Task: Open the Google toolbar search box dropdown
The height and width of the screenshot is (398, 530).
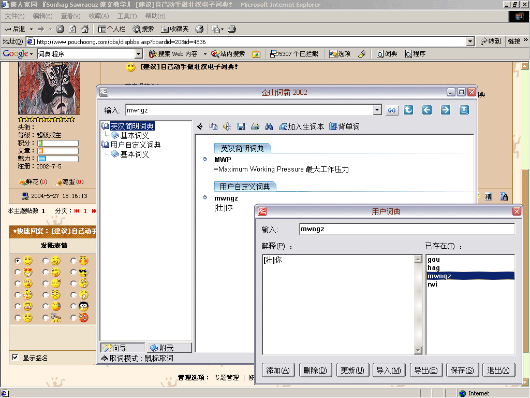Action: pos(138,54)
